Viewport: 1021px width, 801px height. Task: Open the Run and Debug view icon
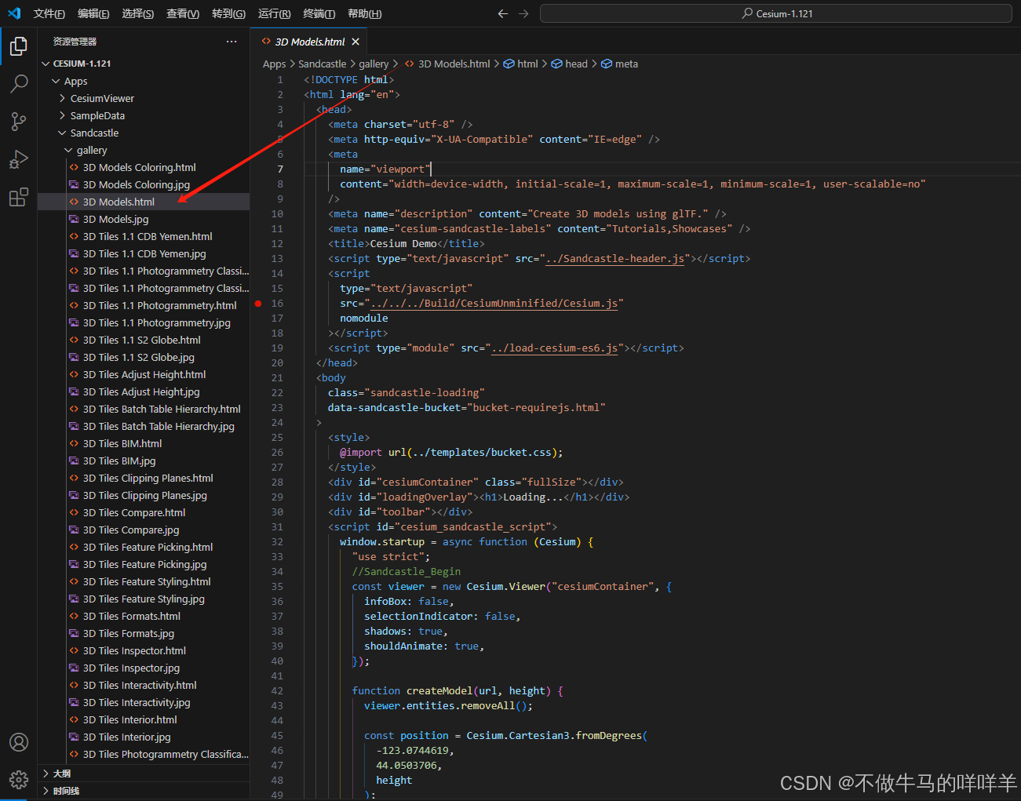coord(19,159)
